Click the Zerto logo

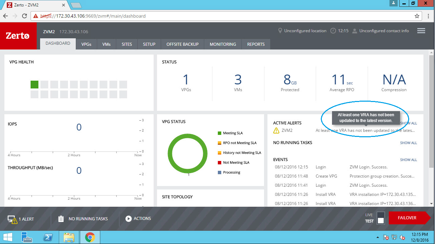coord(18,36)
